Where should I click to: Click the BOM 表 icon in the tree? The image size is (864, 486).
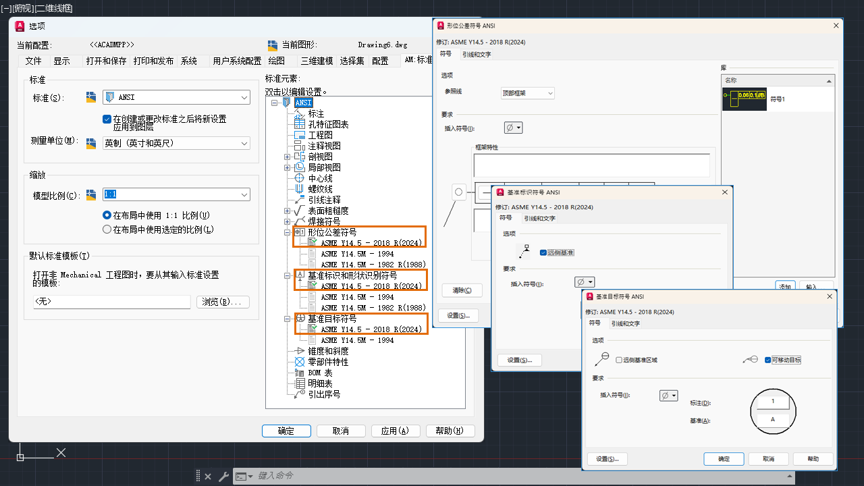coord(300,373)
